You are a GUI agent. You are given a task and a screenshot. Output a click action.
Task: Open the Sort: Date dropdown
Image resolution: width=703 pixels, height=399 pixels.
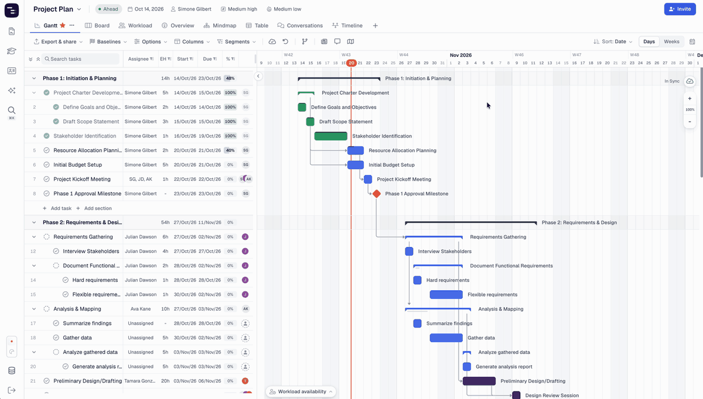(613, 42)
